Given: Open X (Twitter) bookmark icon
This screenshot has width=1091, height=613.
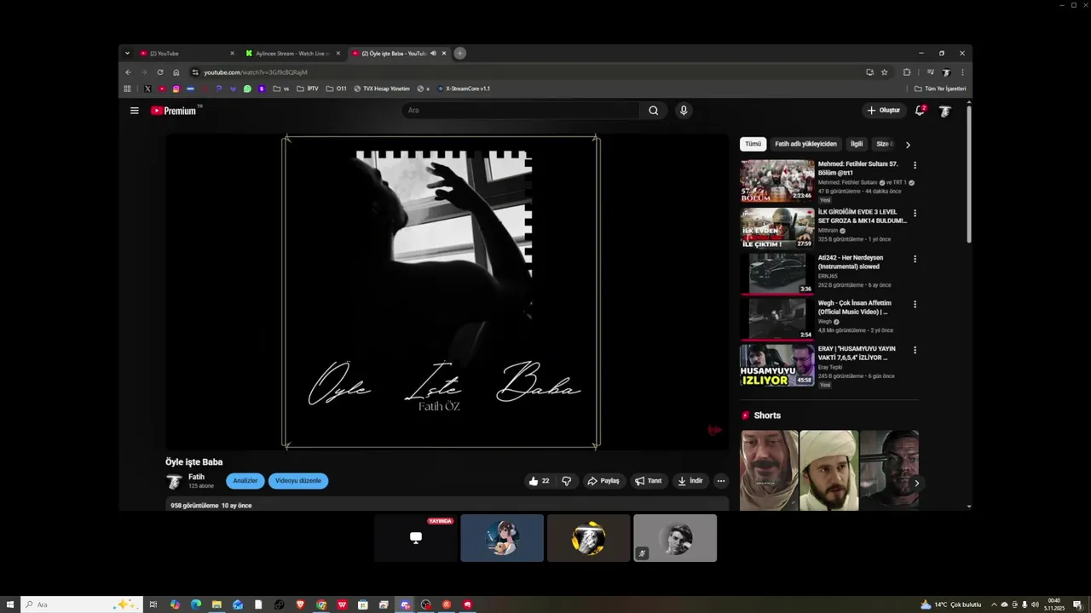Looking at the screenshot, I should (x=147, y=89).
